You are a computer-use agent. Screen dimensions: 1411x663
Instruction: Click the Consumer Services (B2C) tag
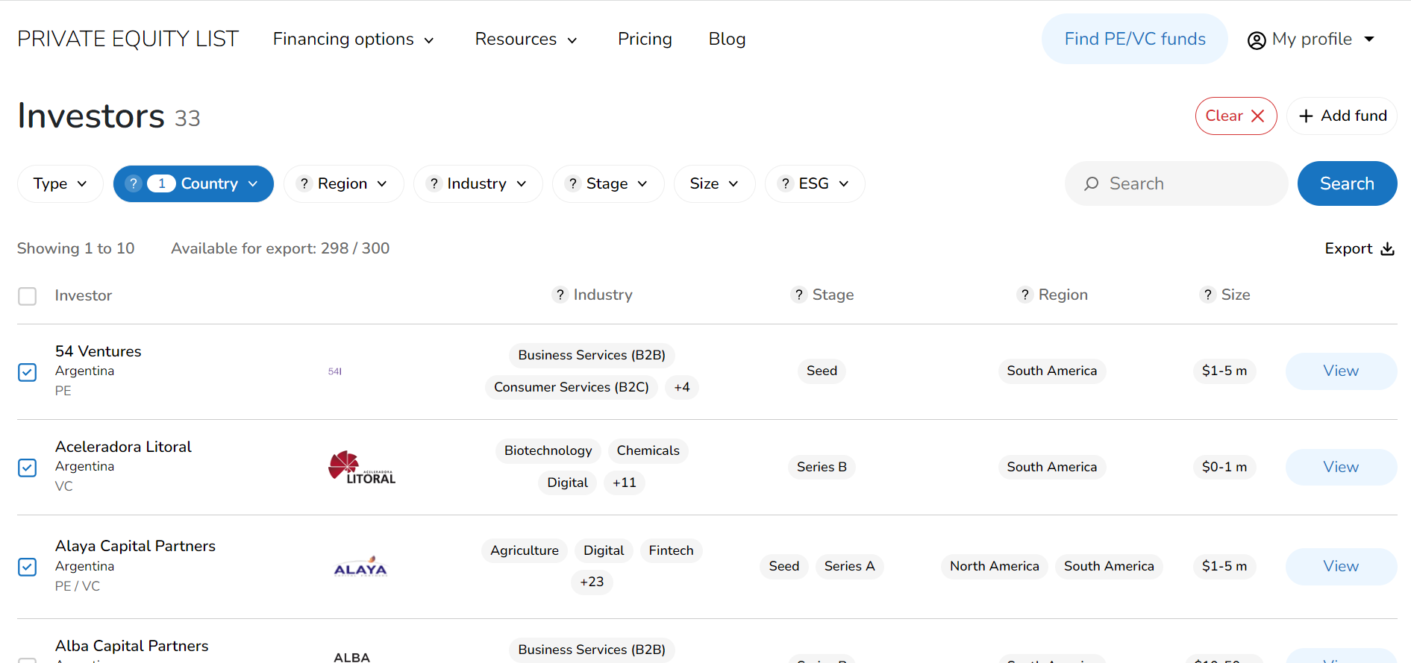tap(572, 387)
